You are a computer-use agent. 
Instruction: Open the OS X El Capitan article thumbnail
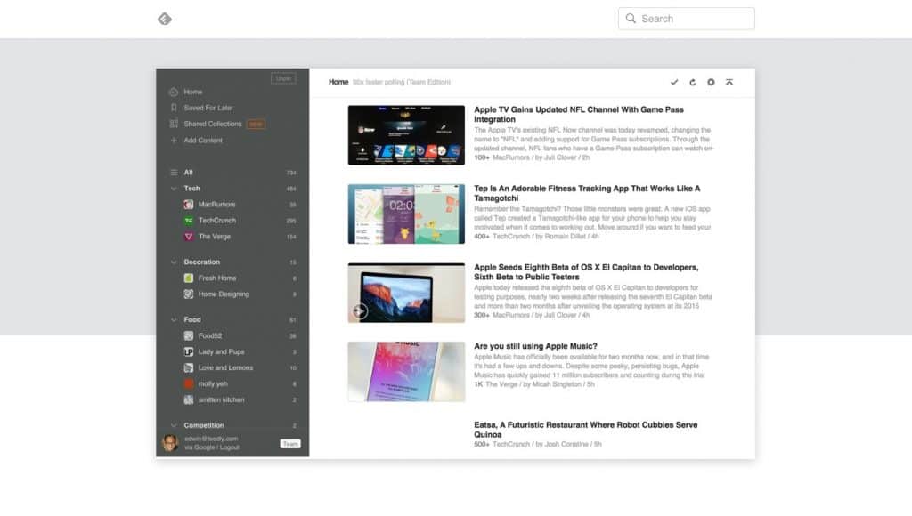pos(406,292)
